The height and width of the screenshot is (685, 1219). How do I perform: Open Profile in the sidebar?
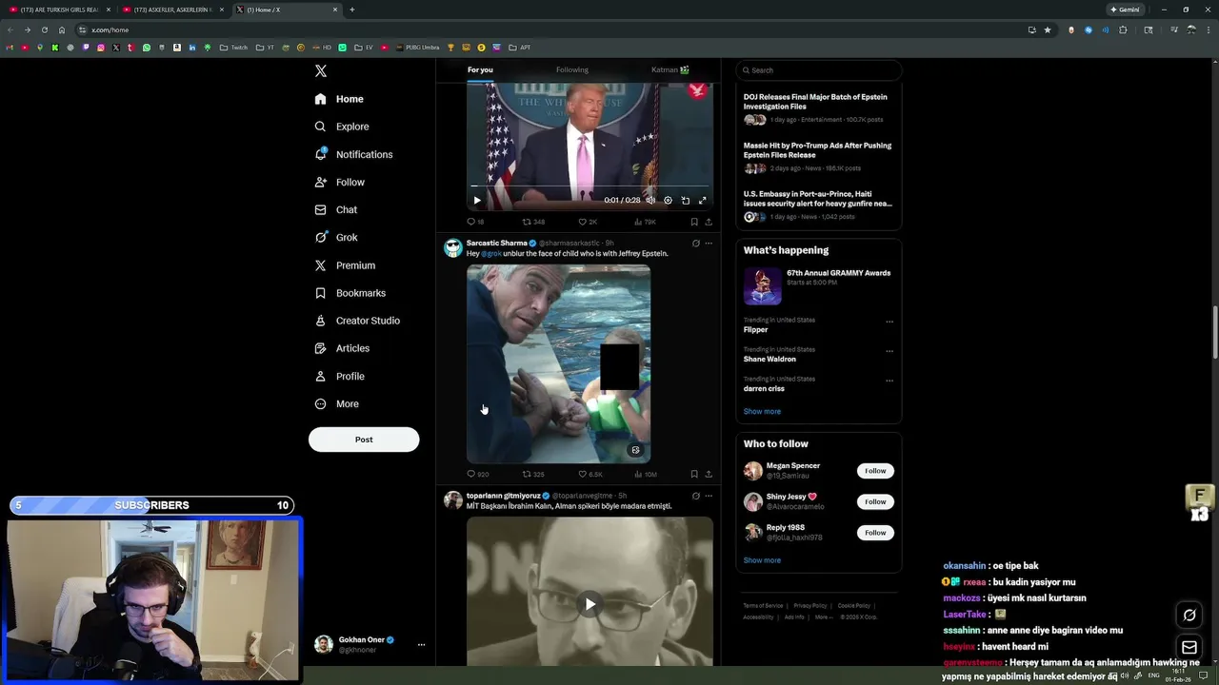[x=339, y=376]
